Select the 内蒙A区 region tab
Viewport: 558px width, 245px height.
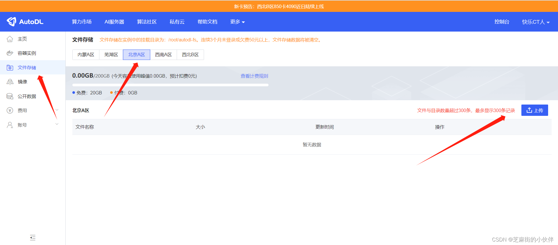click(x=86, y=54)
